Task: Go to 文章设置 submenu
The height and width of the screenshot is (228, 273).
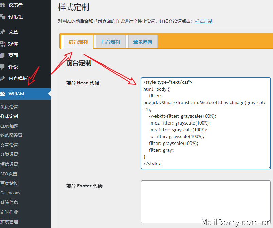Action: tap(9, 145)
